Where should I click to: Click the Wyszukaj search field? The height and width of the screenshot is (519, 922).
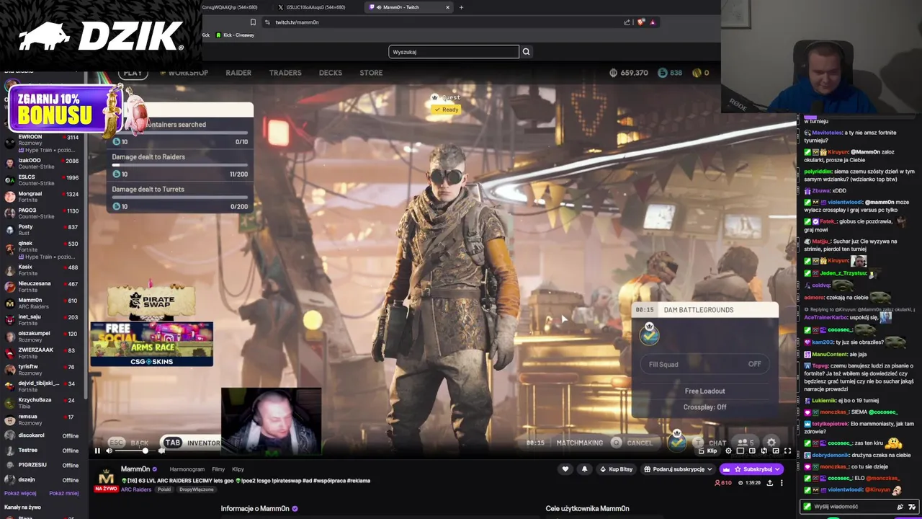click(x=454, y=52)
